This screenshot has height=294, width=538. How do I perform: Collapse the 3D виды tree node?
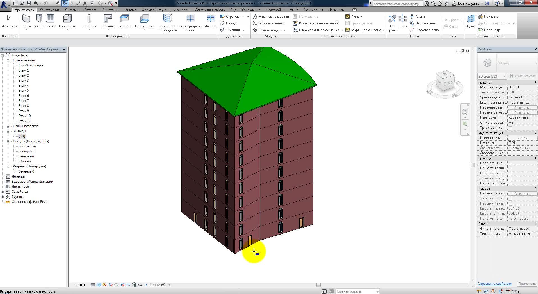tap(8, 131)
